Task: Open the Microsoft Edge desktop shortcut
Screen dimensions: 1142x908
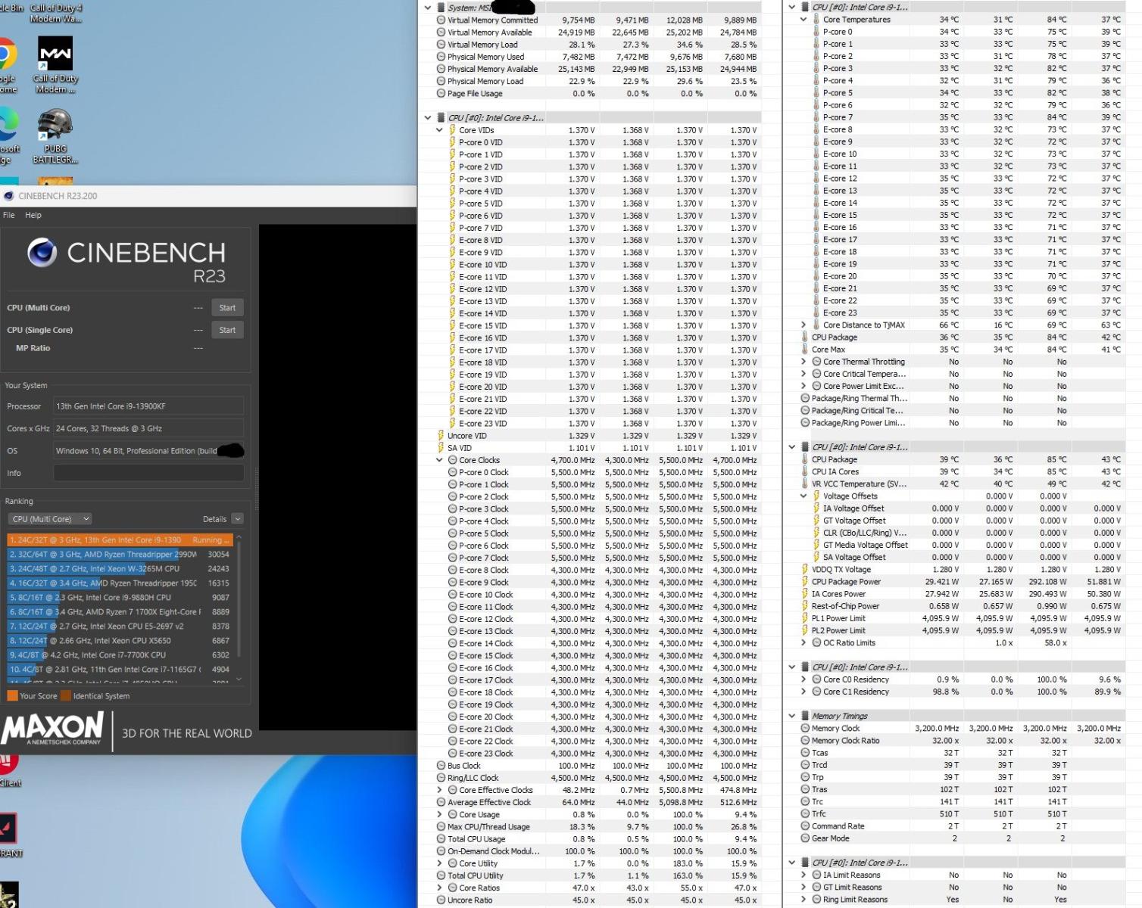Action: [x=6, y=125]
